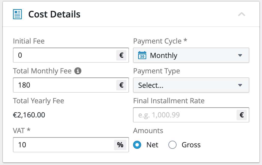262x165 pixels.
Task: Click the Gross label text
Action: pyautogui.click(x=191, y=145)
